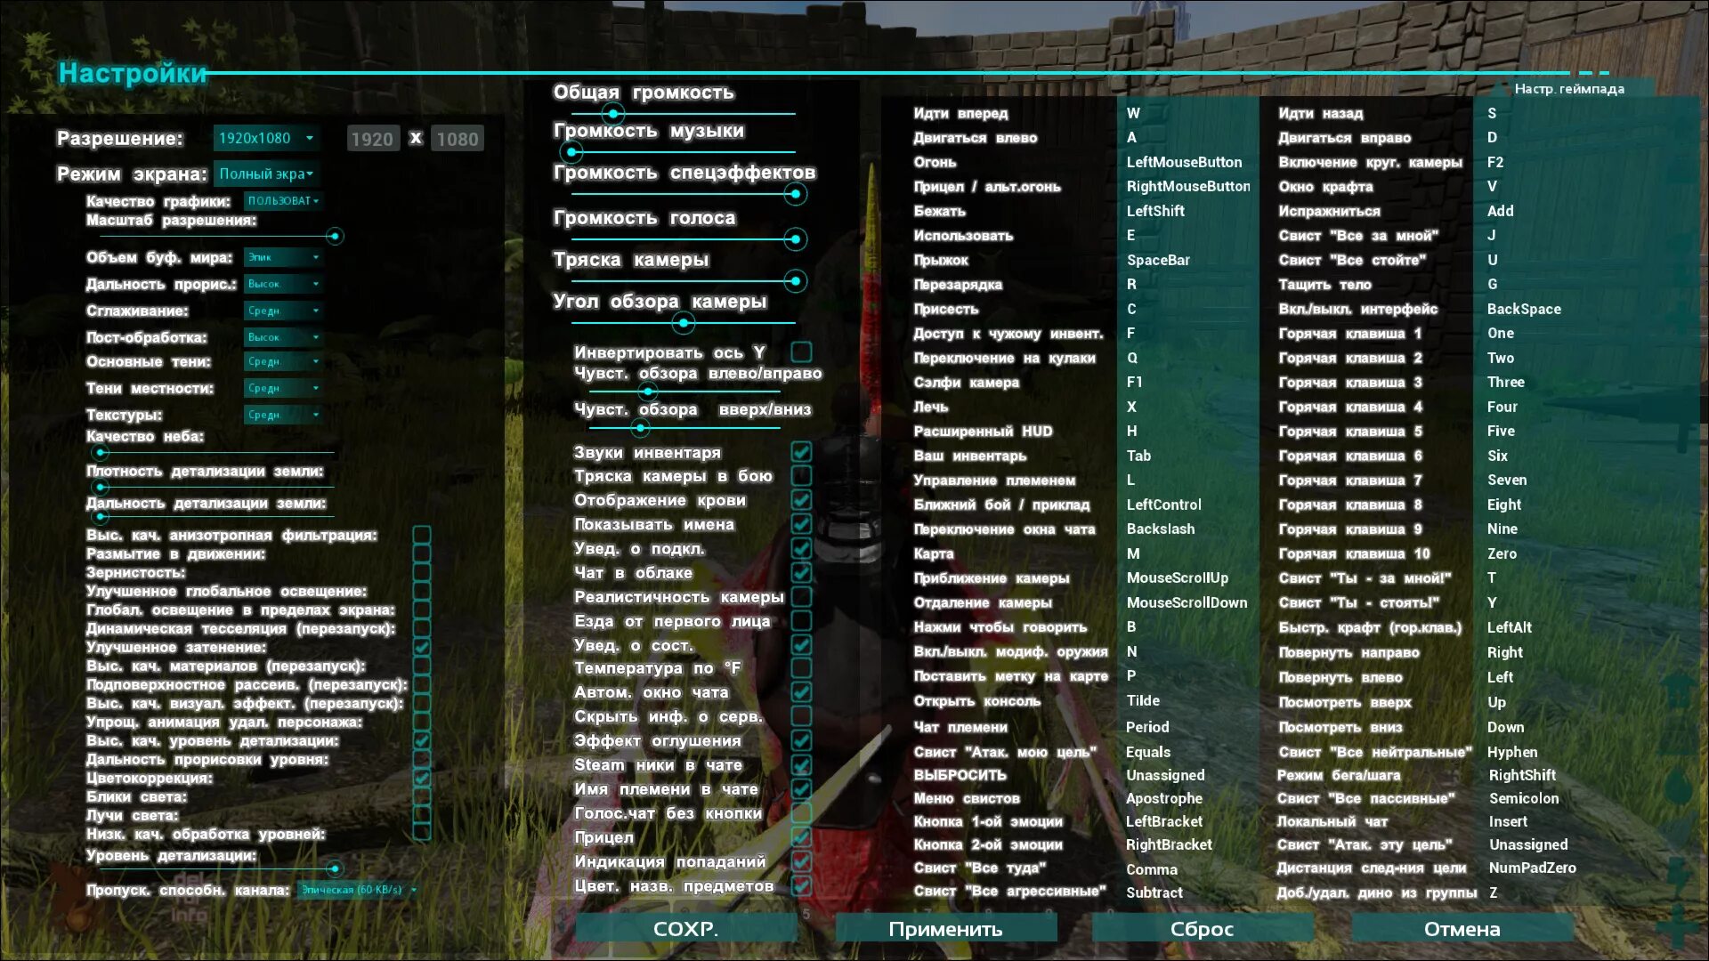Image resolution: width=1709 pixels, height=961 pixels.
Task: Open the resolution 1920x1080 dropdown
Action: point(266,138)
